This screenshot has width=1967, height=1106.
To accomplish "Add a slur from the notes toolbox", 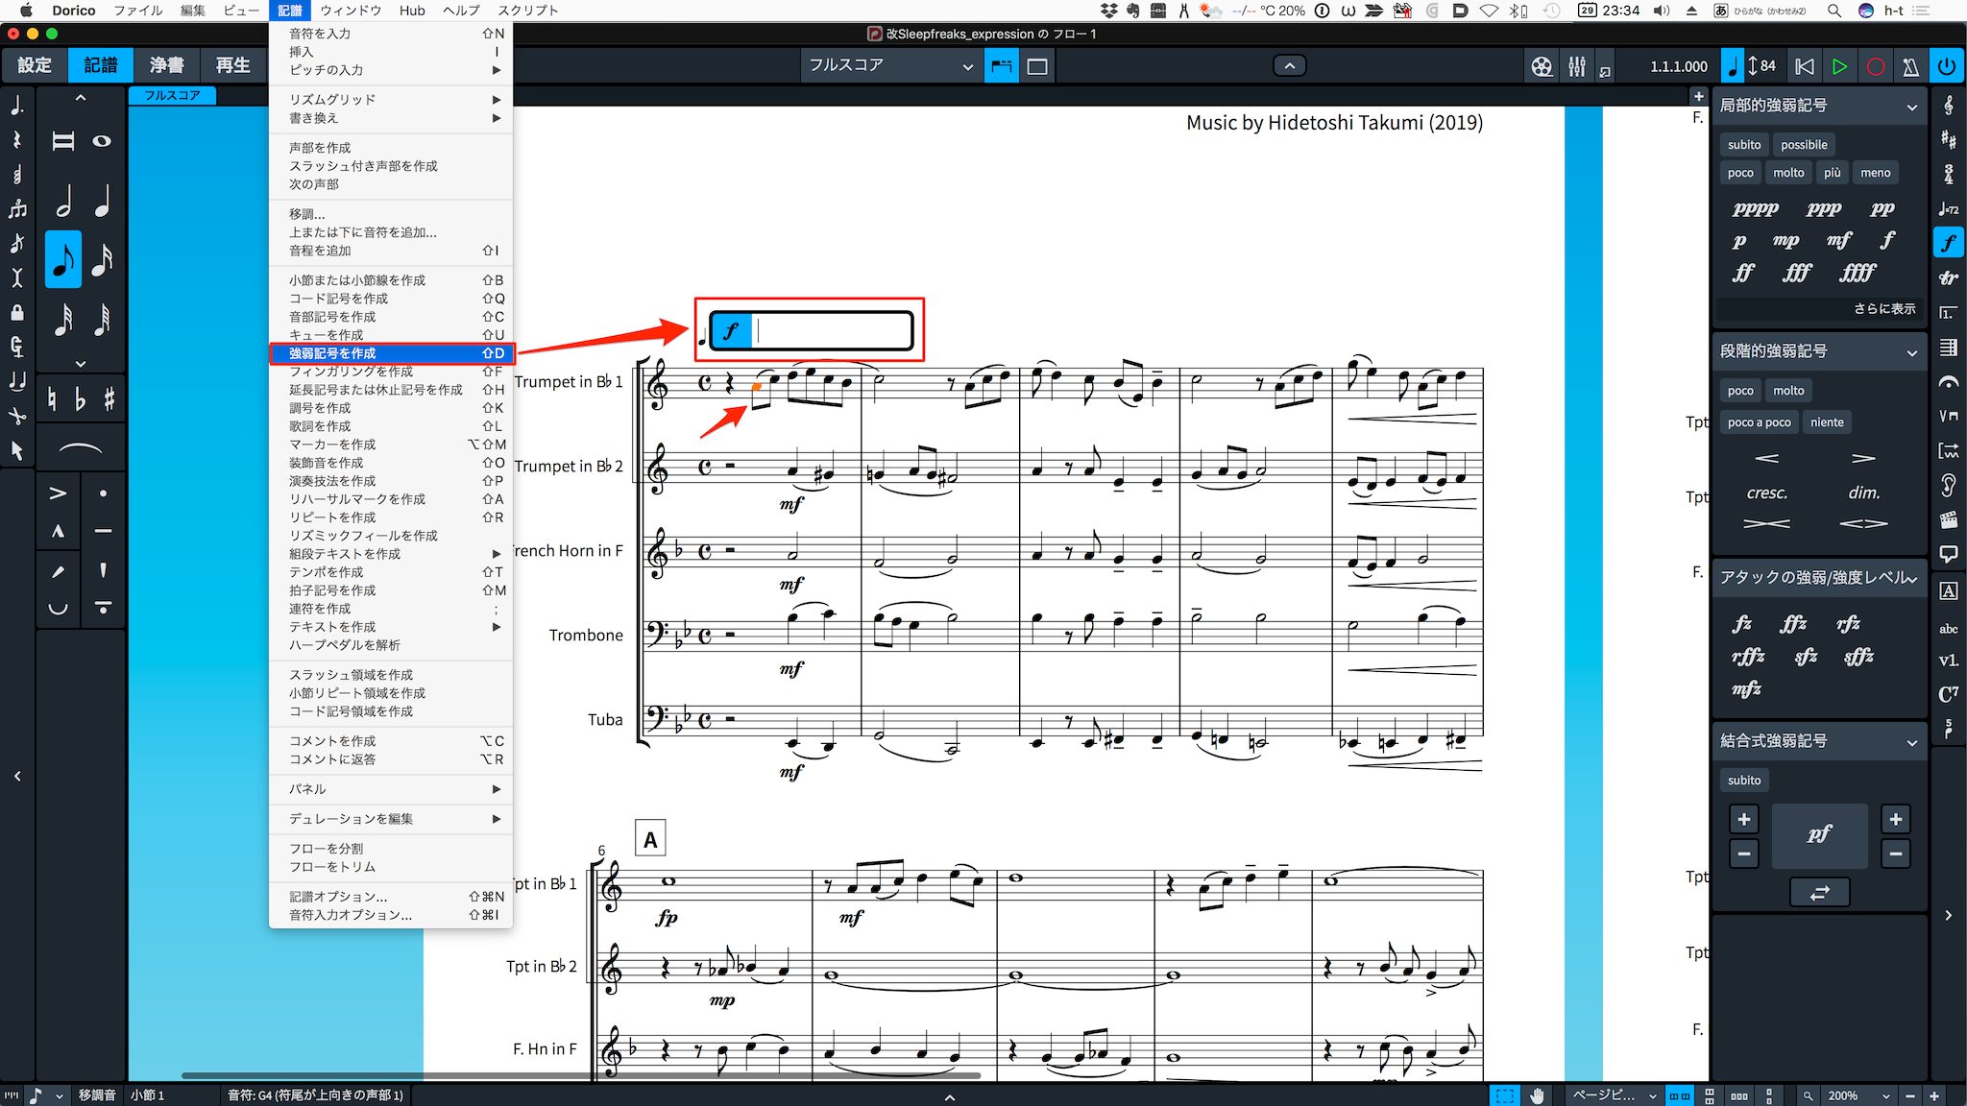I will click(81, 448).
